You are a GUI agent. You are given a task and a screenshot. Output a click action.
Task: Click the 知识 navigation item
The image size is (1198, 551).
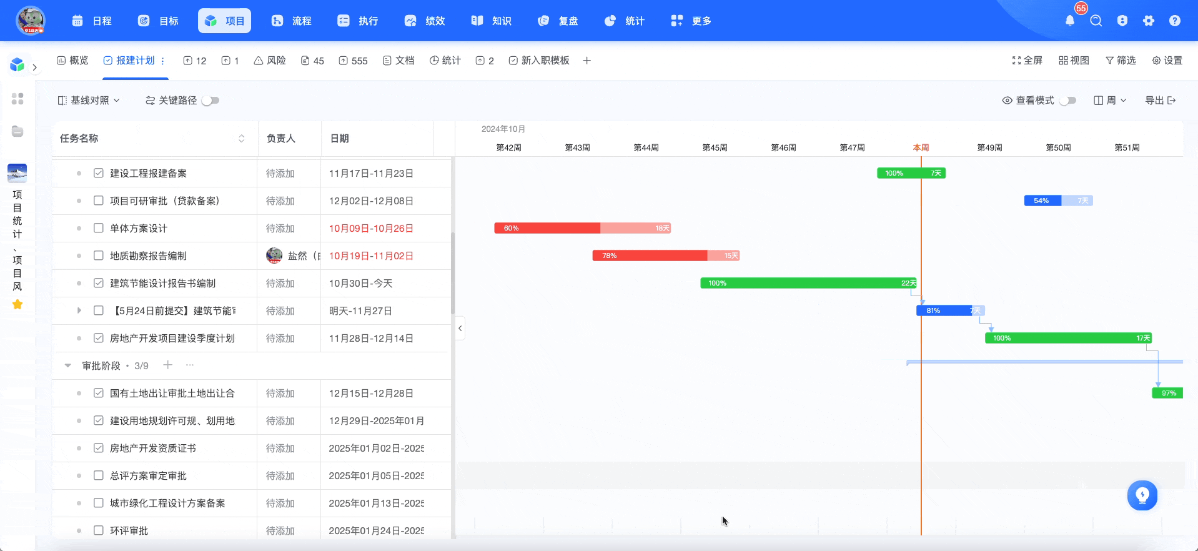click(x=491, y=21)
